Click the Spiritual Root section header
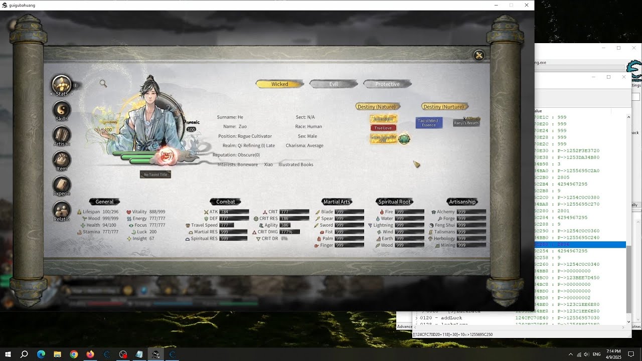 coord(394,202)
